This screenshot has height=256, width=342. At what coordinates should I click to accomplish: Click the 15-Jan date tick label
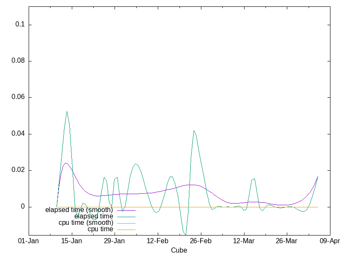(72, 241)
